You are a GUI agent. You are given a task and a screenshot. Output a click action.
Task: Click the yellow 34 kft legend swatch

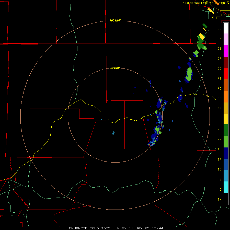coord(226,119)
